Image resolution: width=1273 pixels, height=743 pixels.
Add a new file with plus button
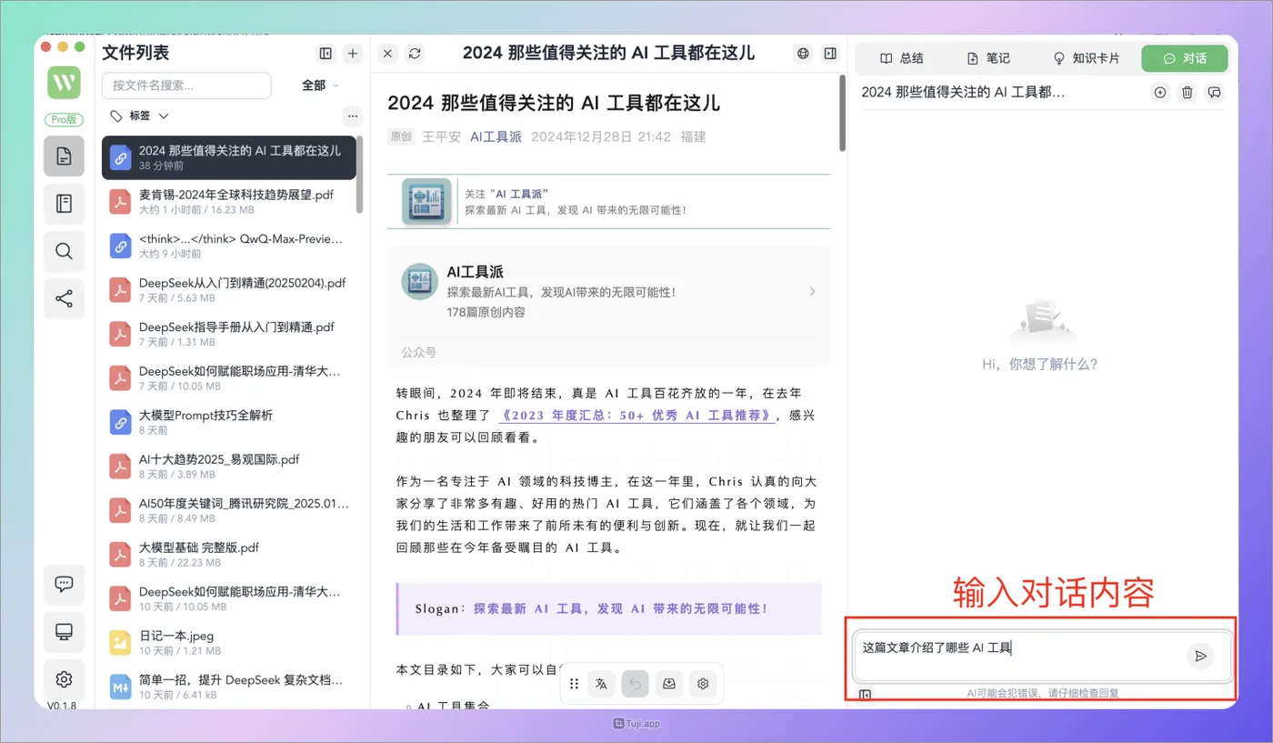(x=353, y=54)
